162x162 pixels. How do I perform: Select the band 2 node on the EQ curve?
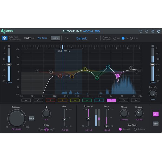(72, 76)
